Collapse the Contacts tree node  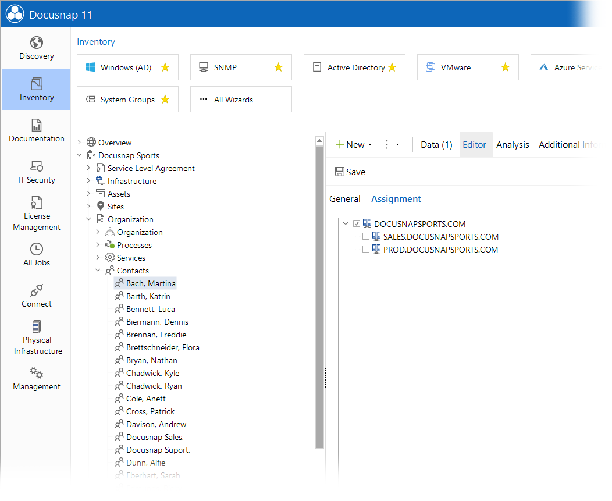[98, 270]
